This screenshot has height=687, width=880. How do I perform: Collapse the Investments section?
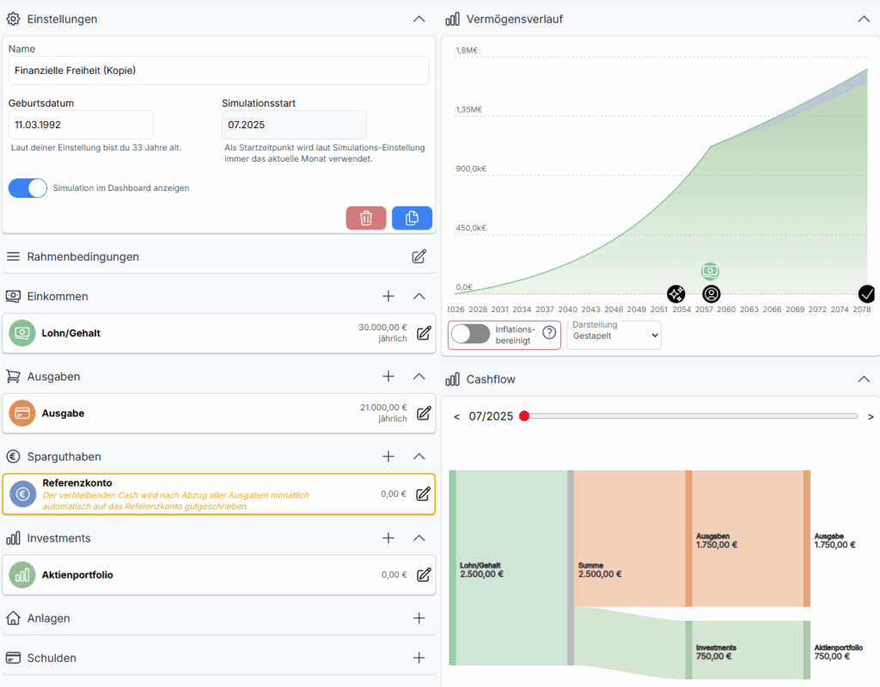pos(419,538)
